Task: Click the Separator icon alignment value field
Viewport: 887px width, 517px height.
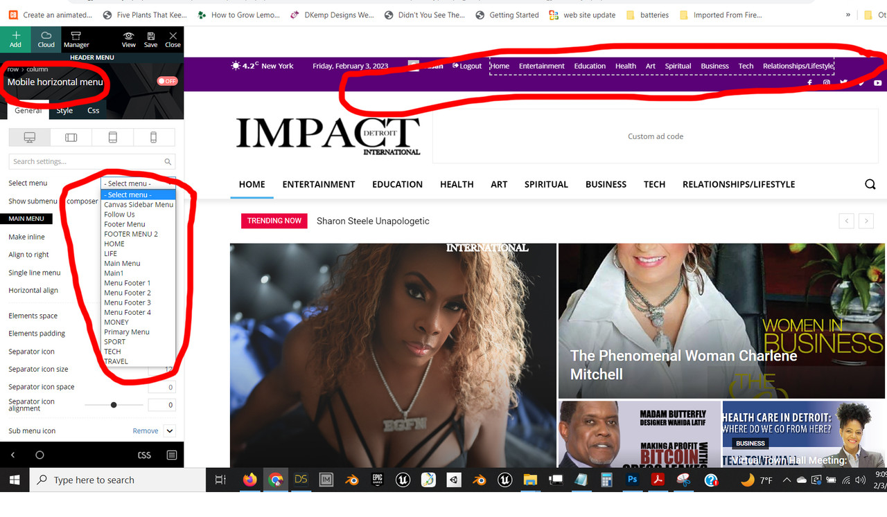Action: tap(162, 405)
